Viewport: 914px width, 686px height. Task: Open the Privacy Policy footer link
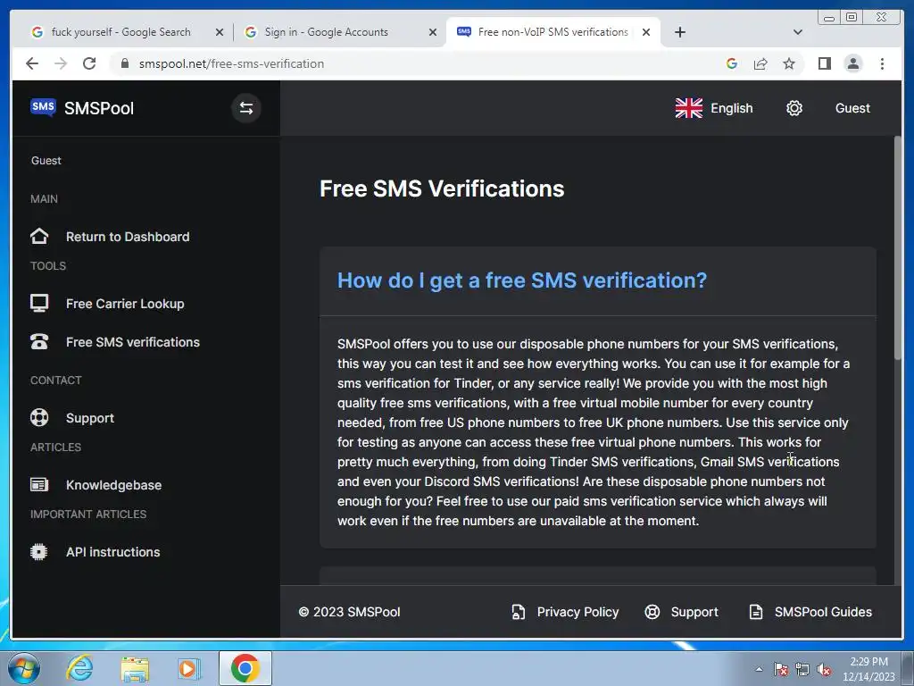point(577,612)
